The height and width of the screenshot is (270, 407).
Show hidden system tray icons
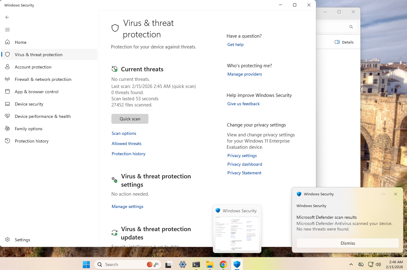[x=351, y=264]
